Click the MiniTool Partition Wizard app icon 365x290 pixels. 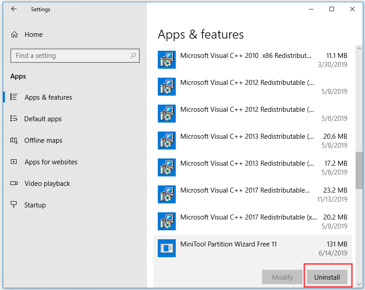(x=167, y=248)
